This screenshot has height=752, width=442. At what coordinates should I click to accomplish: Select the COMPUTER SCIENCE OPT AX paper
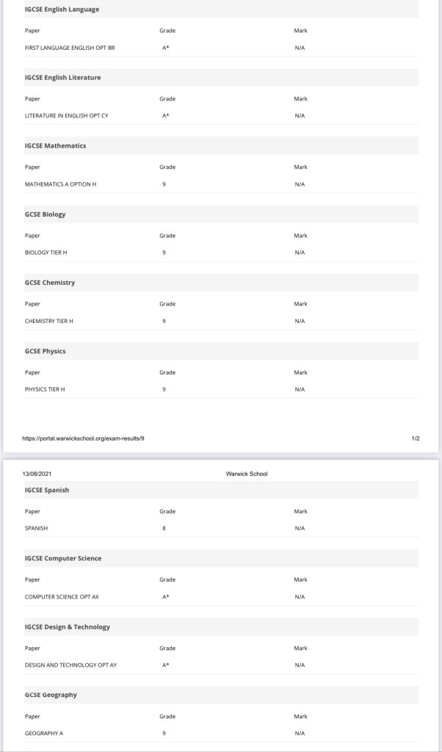pos(62,597)
